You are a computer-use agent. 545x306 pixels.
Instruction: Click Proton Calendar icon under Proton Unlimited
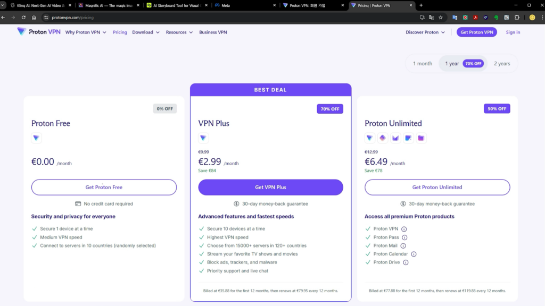click(408, 138)
